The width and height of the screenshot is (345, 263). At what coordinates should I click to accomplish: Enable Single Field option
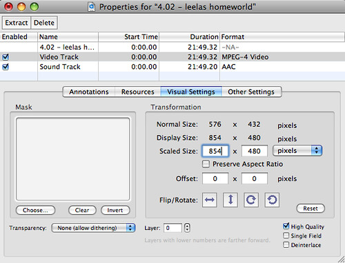point(286,235)
